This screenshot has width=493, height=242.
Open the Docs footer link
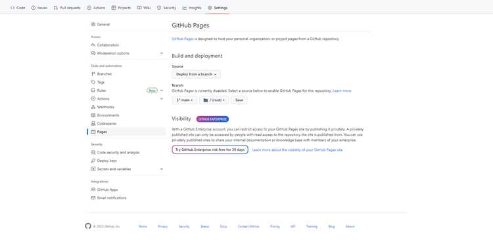click(x=223, y=226)
